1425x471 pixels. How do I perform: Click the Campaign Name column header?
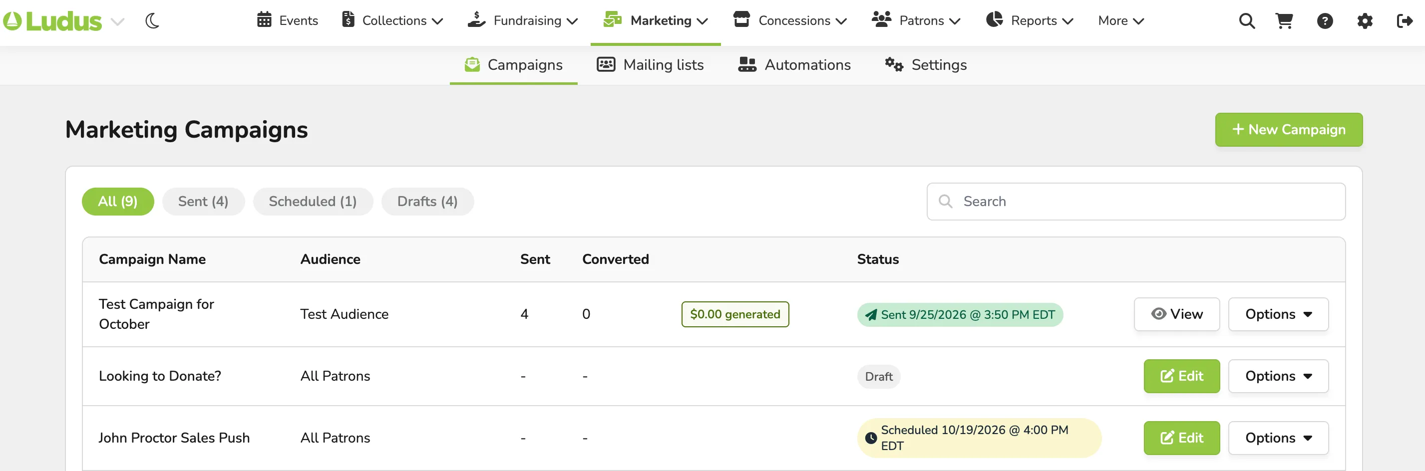pyautogui.click(x=152, y=259)
